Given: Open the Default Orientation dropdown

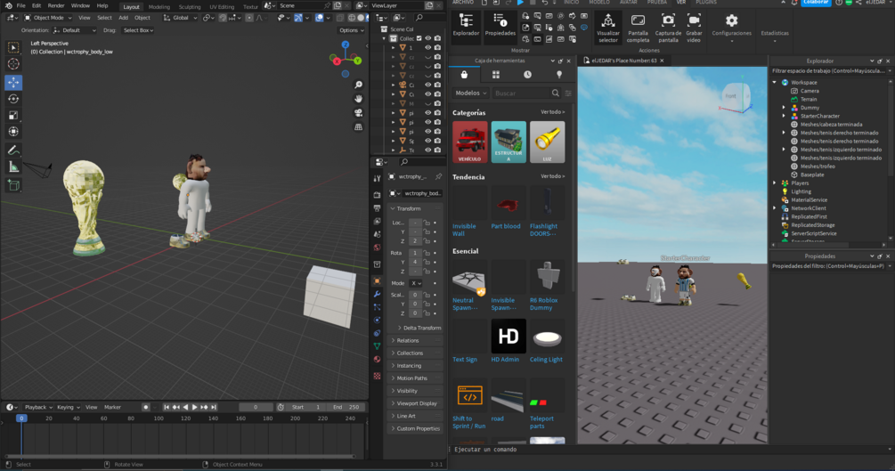Looking at the screenshot, I should 74,30.
